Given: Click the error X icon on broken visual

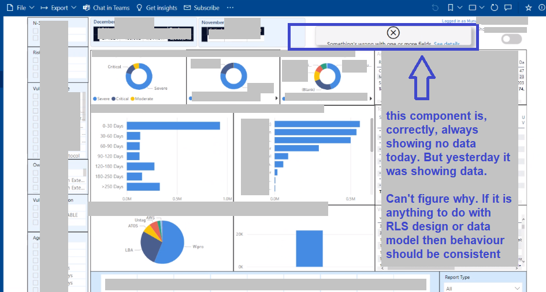Looking at the screenshot, I should click(393, 33).
